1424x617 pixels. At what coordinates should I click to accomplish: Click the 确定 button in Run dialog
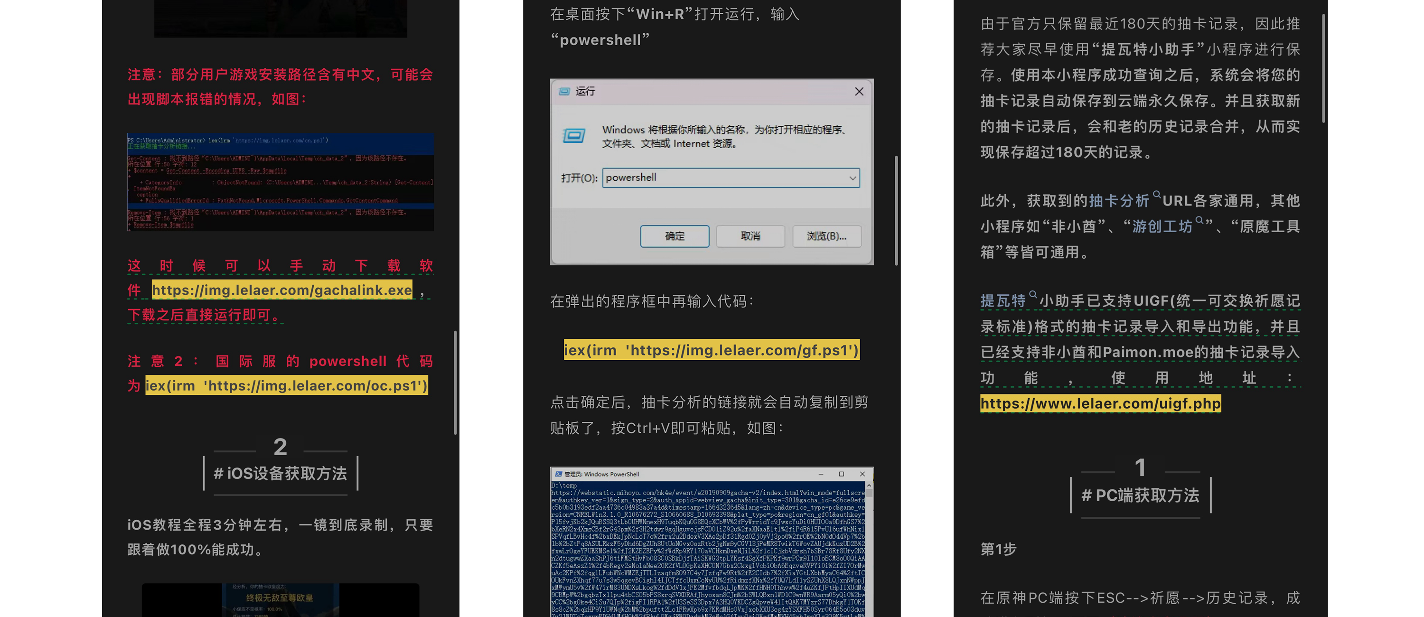[x=675, y=236]
